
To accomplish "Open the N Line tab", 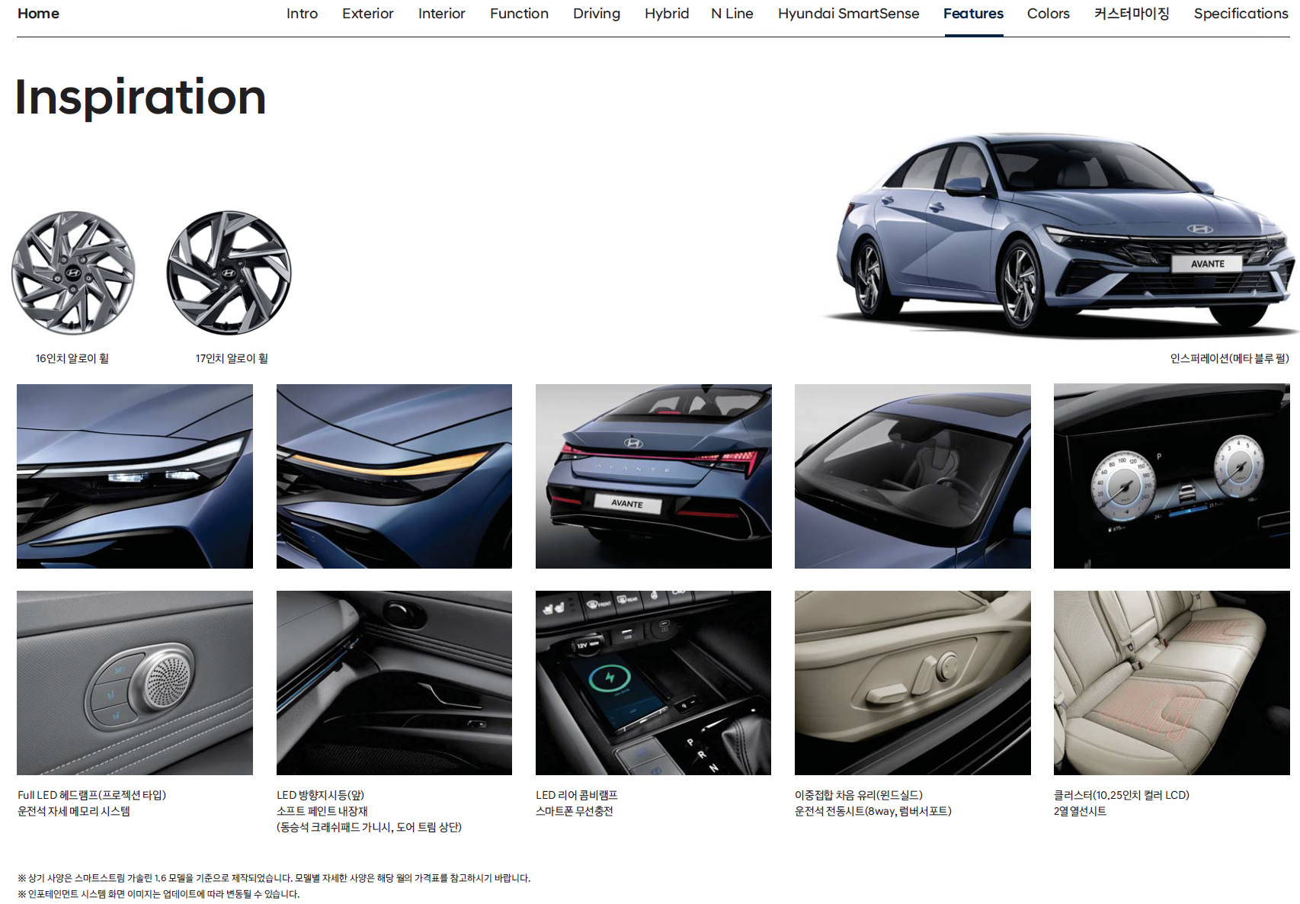I will point(732,14).
